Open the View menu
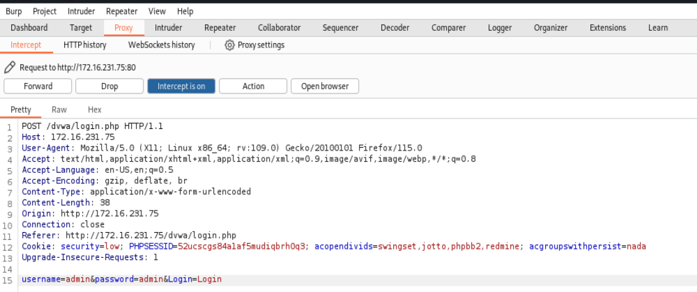Screen dimensions: 697x292 (x=157, y=11)
